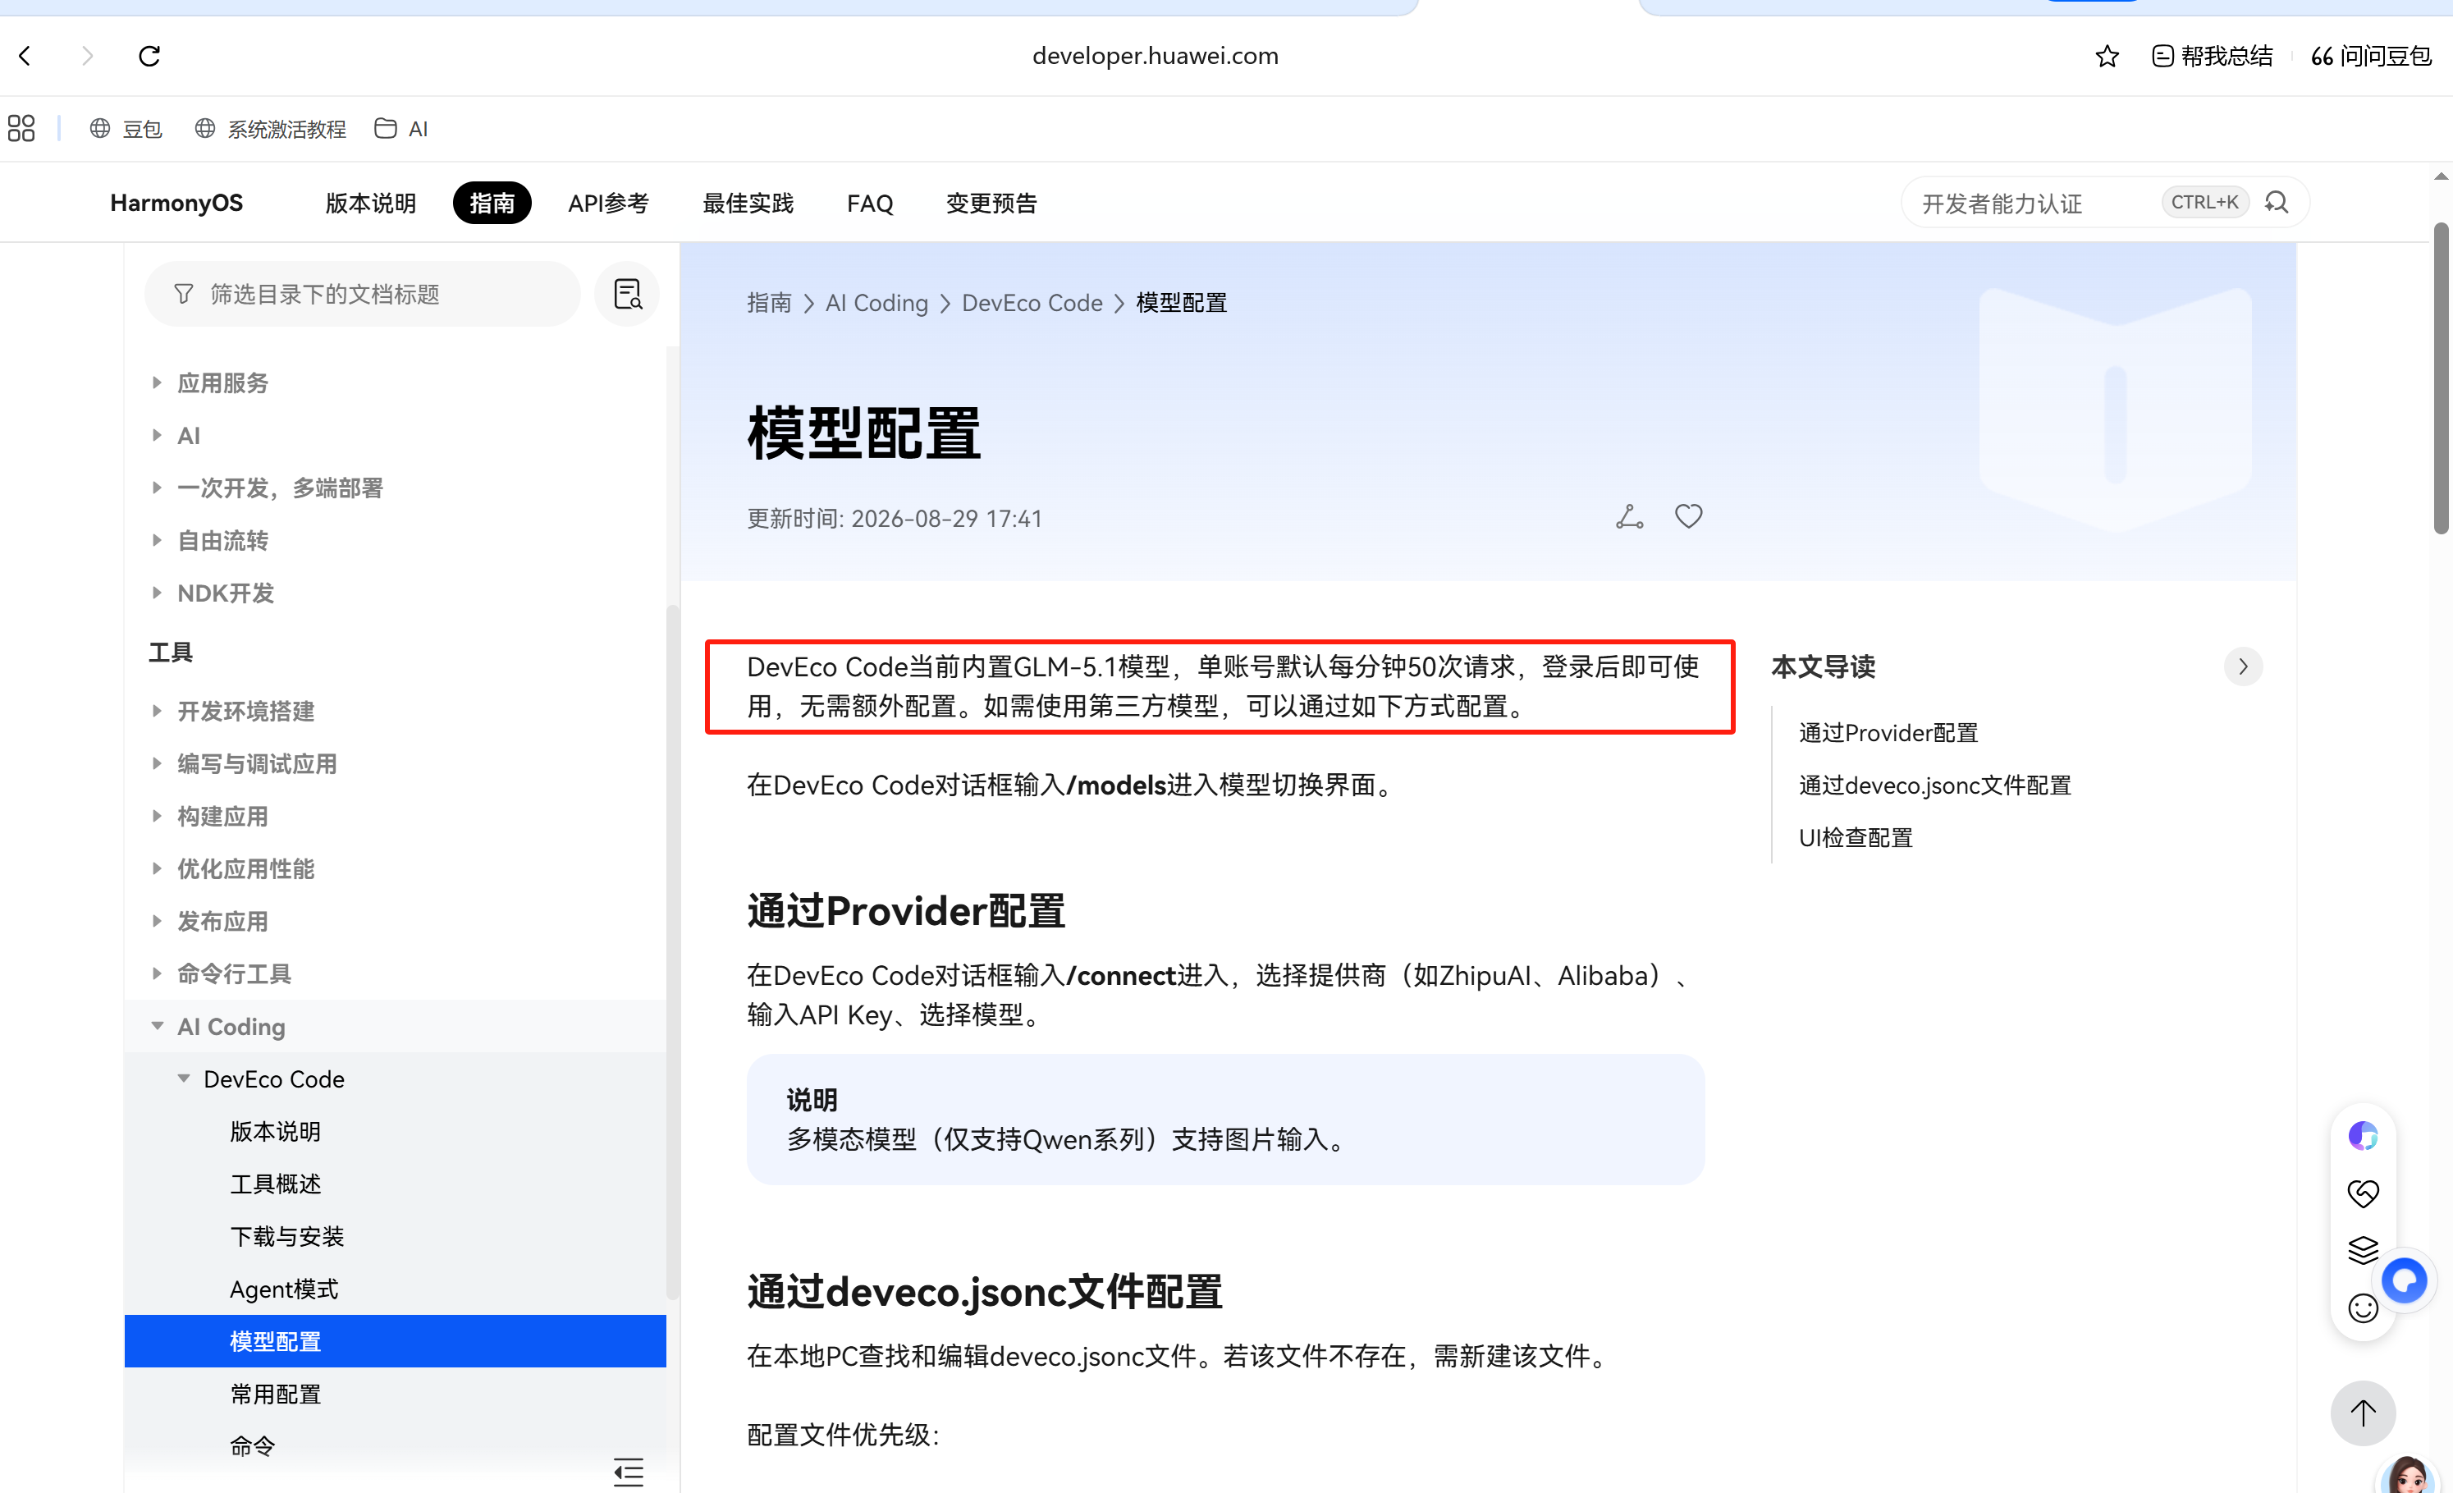
Task: Click the search magnifier icon
Action: 2276,203
